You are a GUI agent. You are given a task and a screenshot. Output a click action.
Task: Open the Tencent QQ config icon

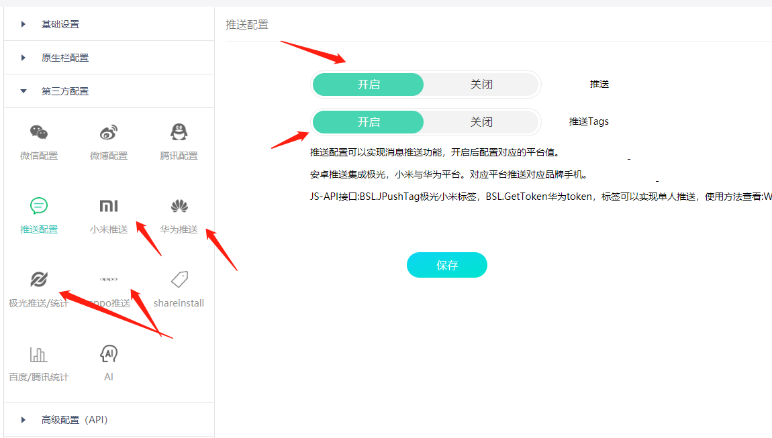point(179,132)
